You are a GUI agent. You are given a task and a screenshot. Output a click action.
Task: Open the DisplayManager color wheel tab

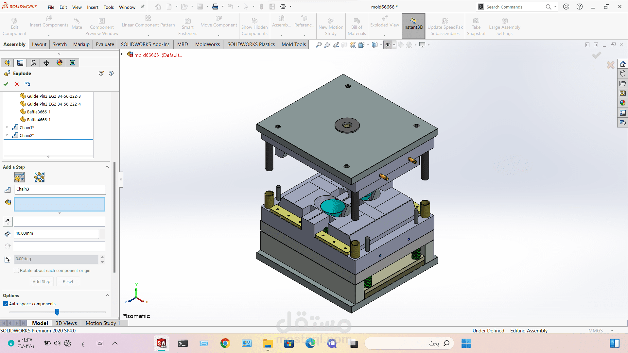tap(60, 63)
